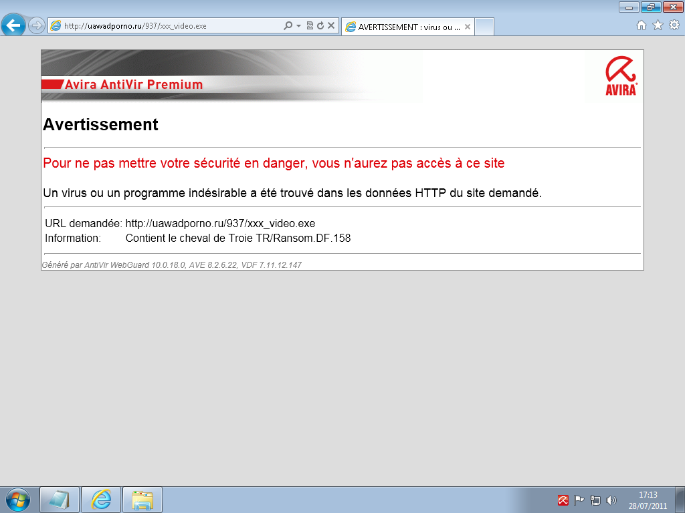Click the volume speaker tray icon
The height and width of the screenshot is (513, 685).
[x=611, y=500]
